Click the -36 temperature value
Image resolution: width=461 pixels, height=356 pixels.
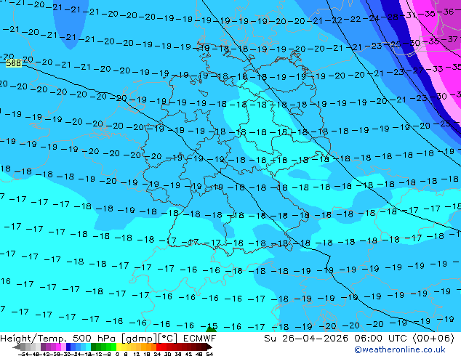(447, 12)
